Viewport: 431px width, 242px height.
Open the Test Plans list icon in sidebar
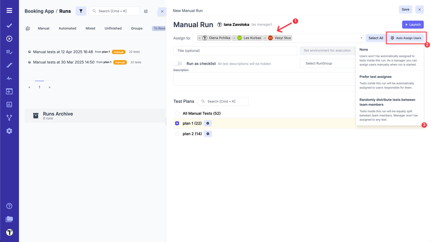coord(9,52)
